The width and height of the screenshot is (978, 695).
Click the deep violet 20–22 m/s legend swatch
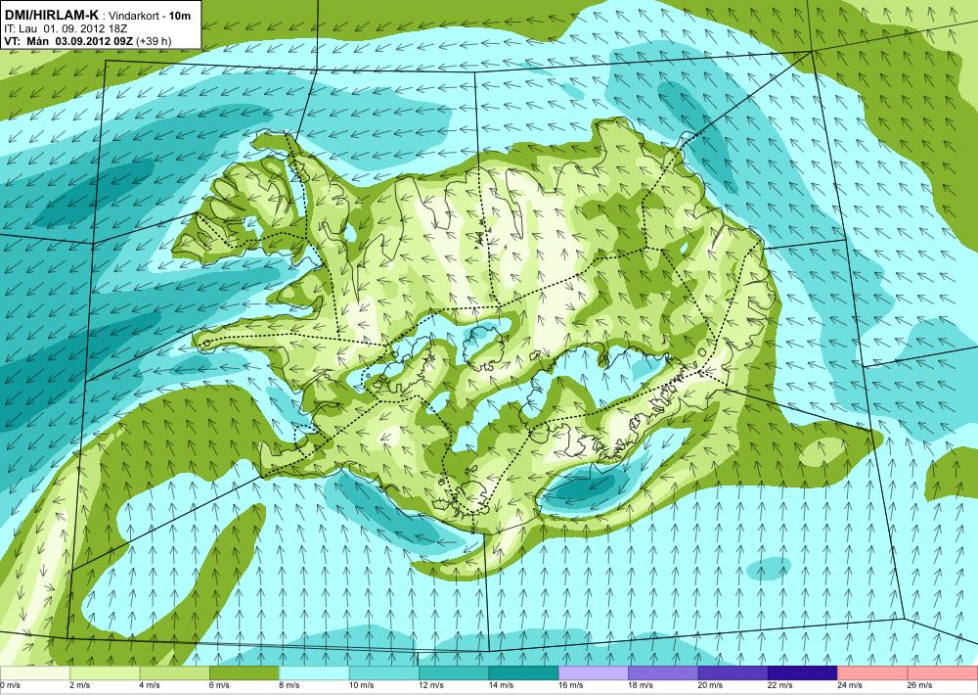(733, 673)
